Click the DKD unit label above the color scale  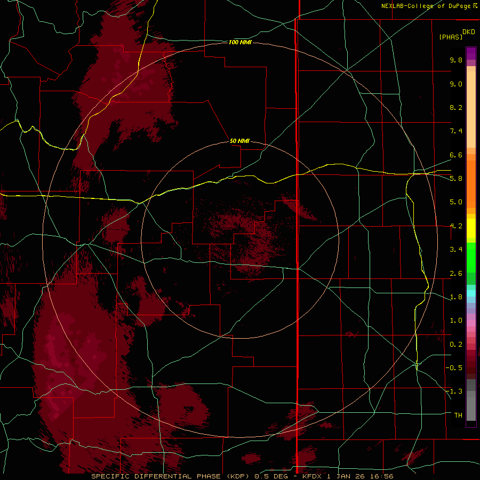pos(469,32)
